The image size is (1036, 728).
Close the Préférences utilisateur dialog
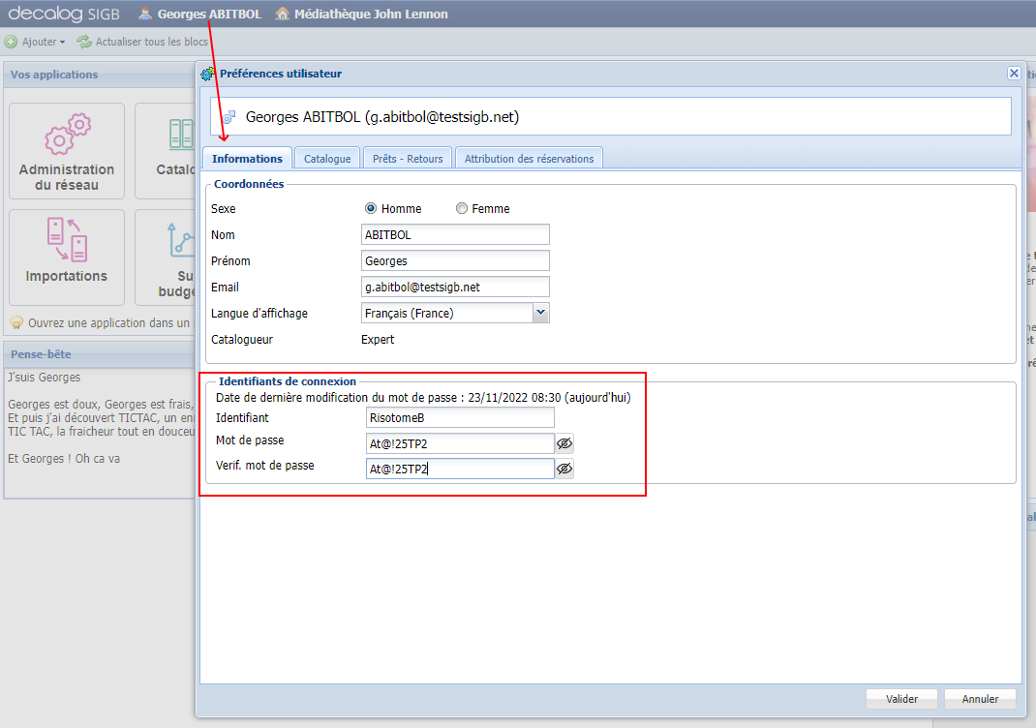(1014, 74)
